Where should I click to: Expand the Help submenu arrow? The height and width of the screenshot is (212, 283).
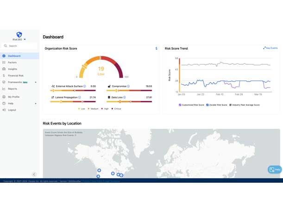[x=36, y=104]
